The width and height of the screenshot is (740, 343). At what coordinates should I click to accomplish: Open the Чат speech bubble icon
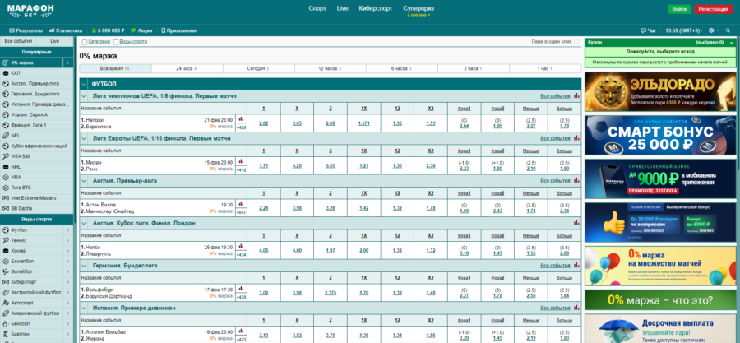pyautogui.click(x=644, y=30)
